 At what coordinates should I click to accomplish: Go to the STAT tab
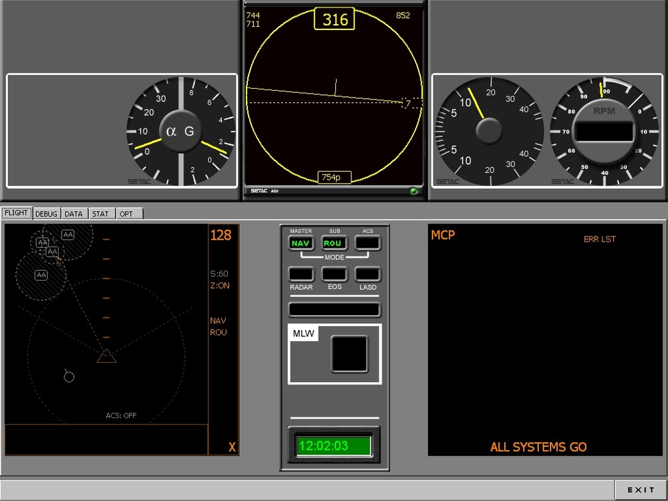coord(101,214)
